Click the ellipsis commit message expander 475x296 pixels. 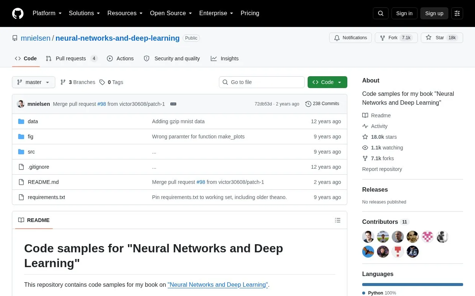(x=173, y=104)
